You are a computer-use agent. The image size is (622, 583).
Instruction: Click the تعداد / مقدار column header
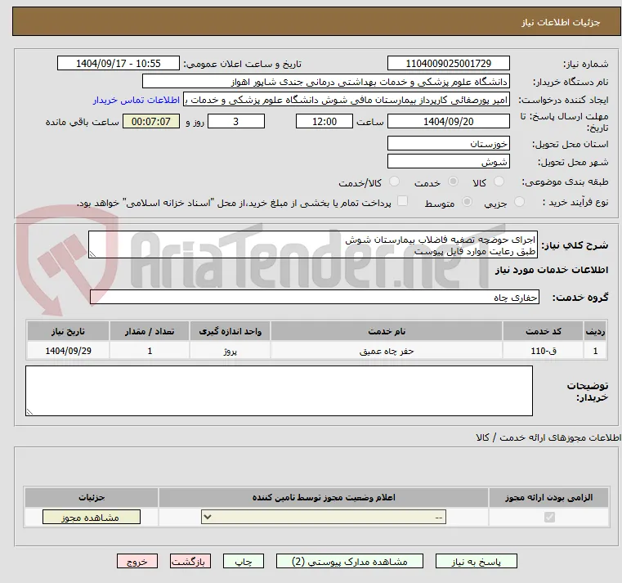150,331
